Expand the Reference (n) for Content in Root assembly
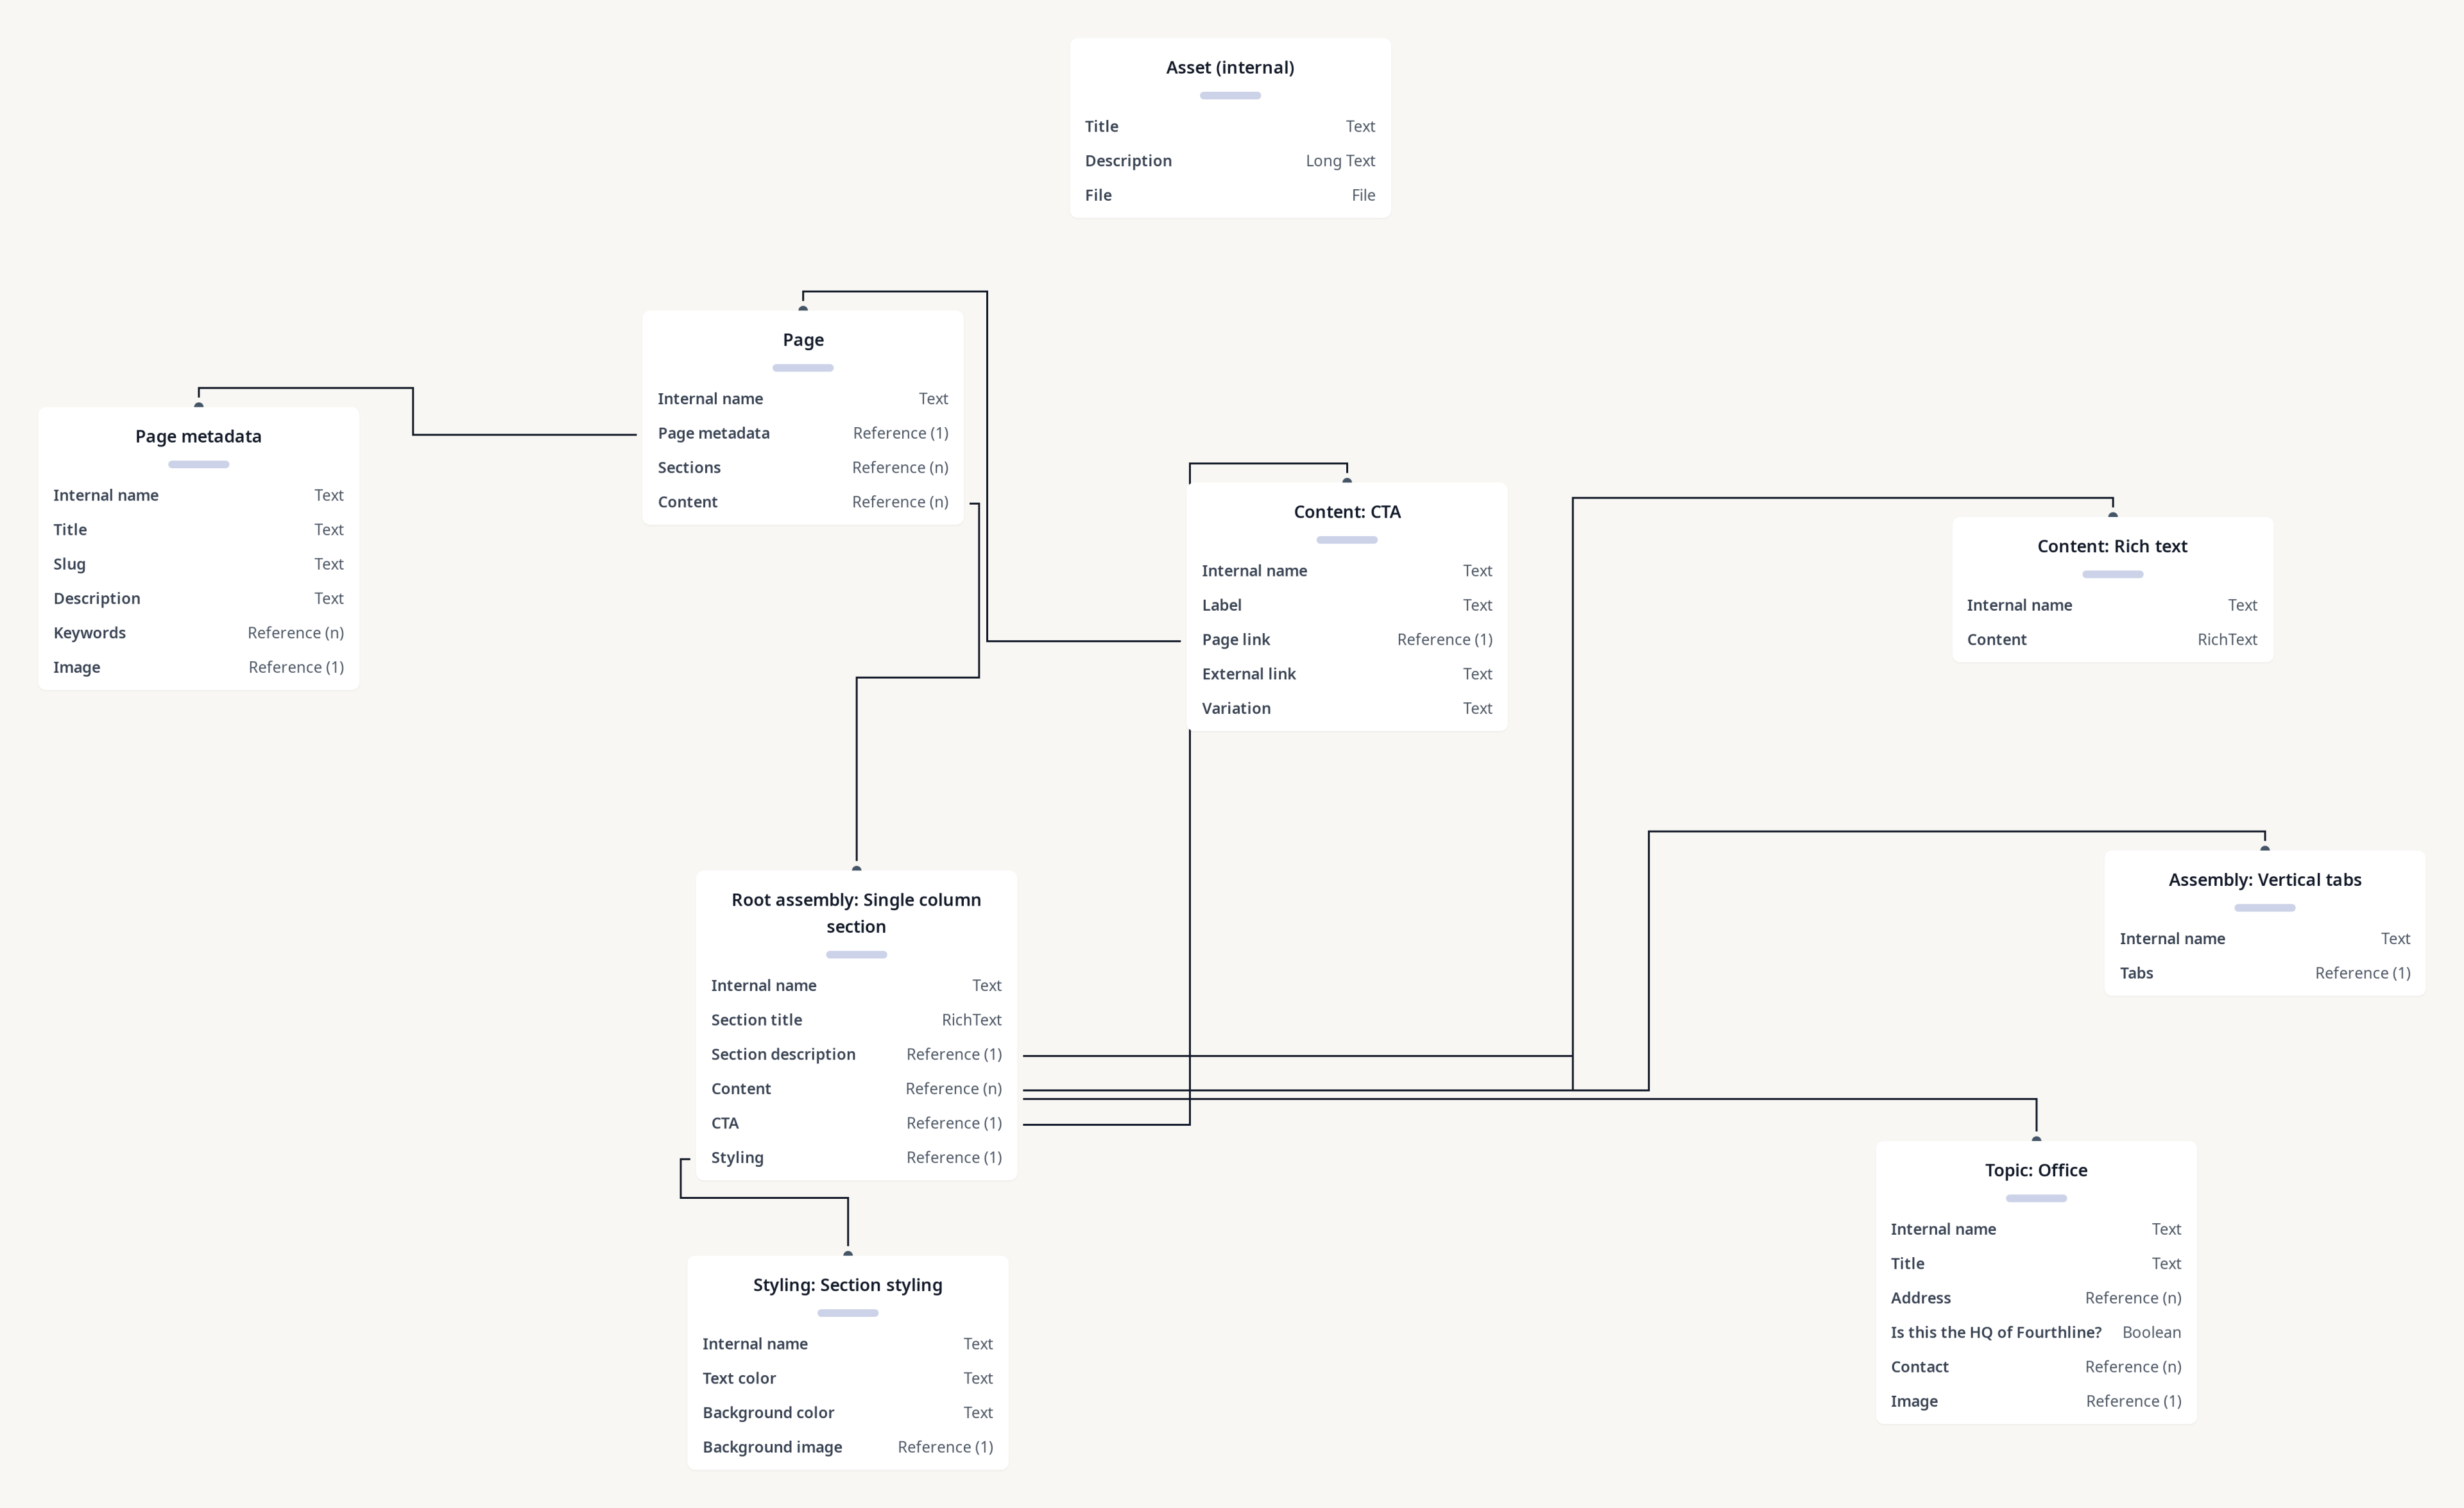2464x1508 pixels. pyautogui.click(x=954, y=1087)
